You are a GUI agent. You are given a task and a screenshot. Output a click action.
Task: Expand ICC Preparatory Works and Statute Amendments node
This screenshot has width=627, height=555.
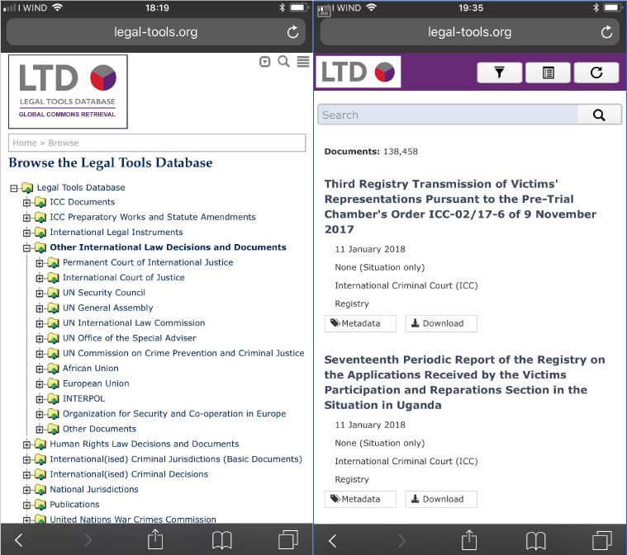click(x=26, y=218)
